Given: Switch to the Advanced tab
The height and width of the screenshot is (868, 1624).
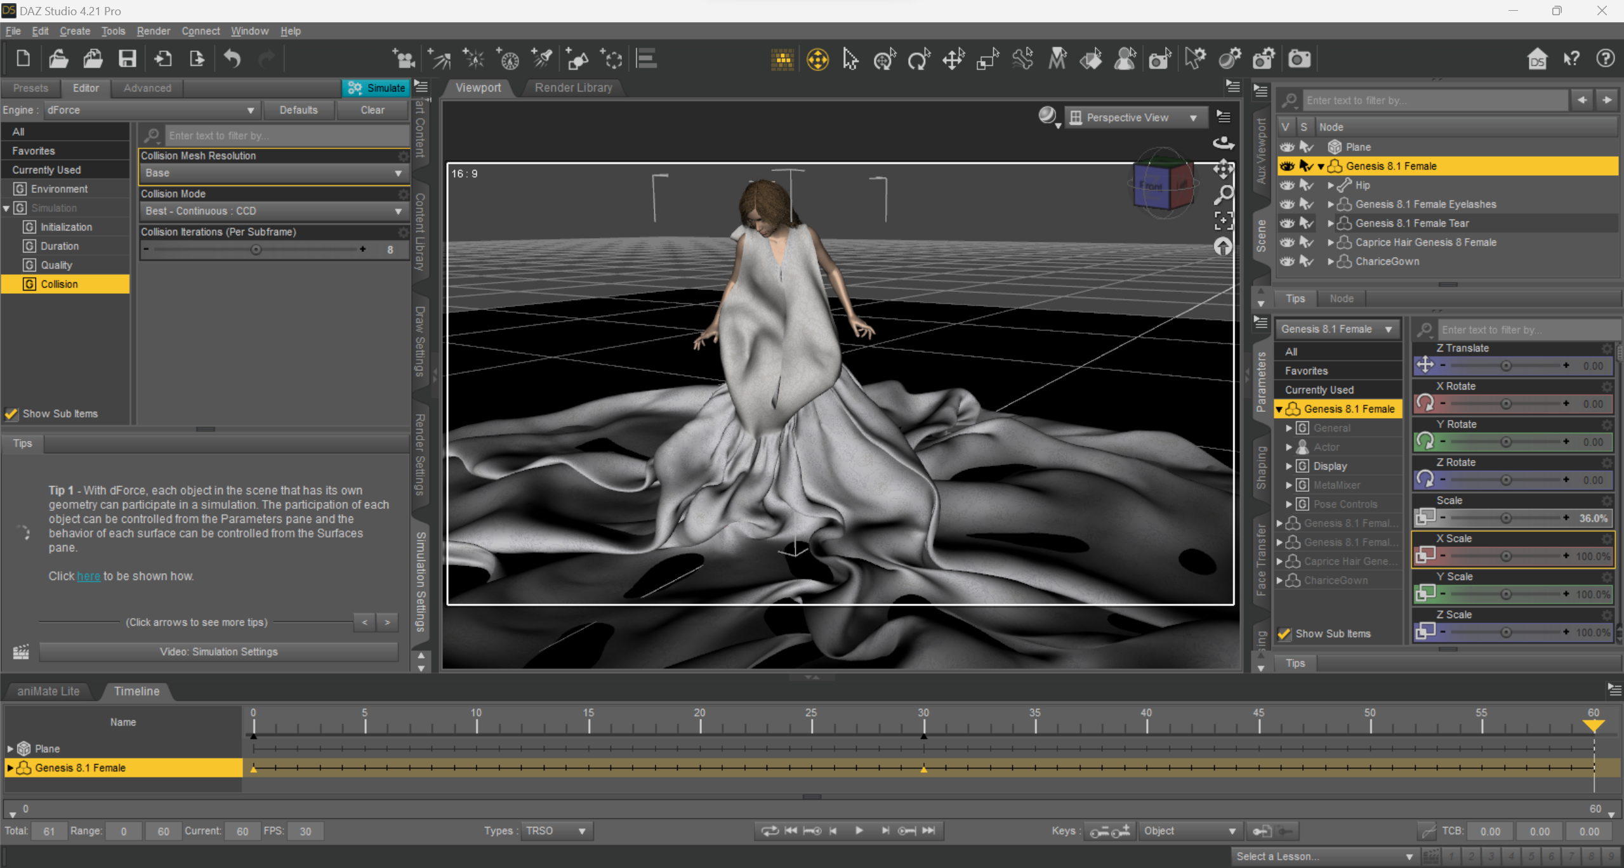Looking at the screenshot, I should [x=147, y=88].
